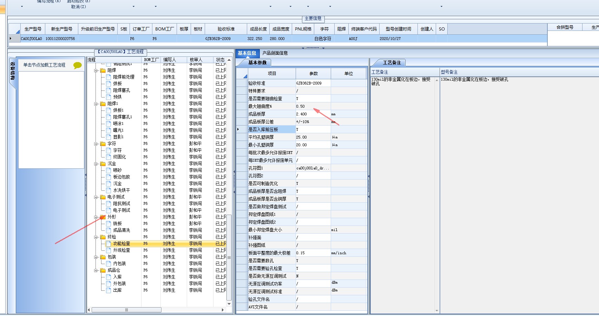Click the 喷涂1 document icon
Screen dimensions: 599x316
click(109, 124)
